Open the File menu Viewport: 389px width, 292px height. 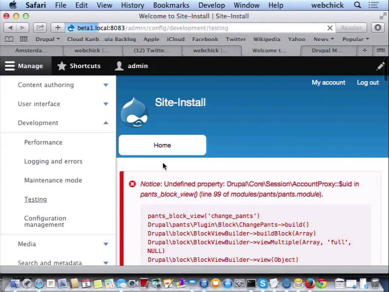tap(60, 5)
